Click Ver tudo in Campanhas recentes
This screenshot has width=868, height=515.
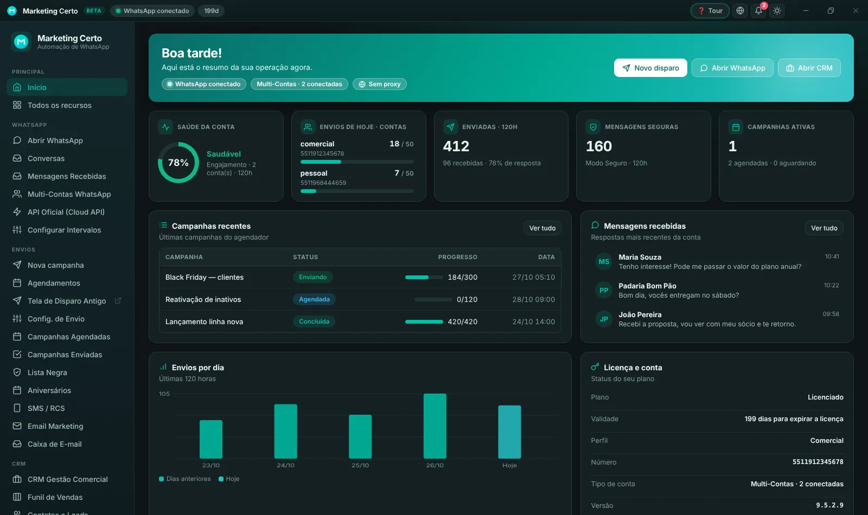pyautogui.click(x=542, y=228)
